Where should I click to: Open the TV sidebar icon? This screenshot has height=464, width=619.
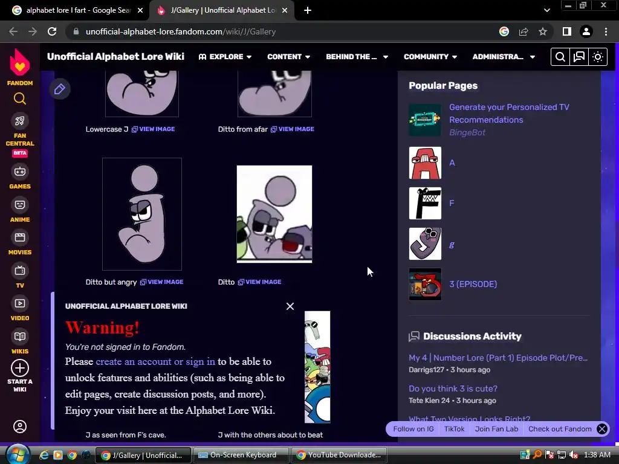[20, 271]
